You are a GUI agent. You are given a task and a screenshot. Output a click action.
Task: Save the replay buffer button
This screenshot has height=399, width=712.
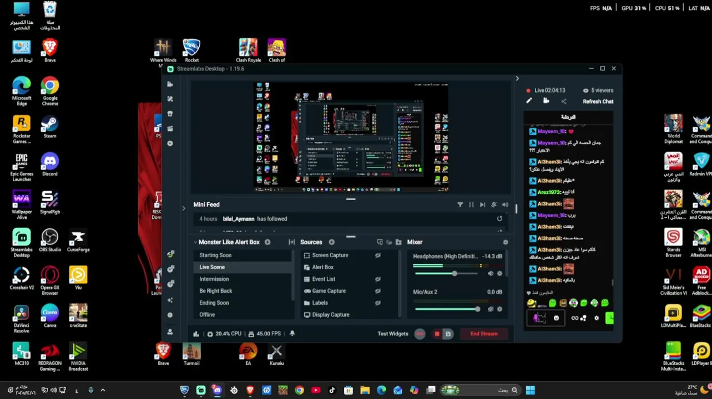tap(448, 334)
